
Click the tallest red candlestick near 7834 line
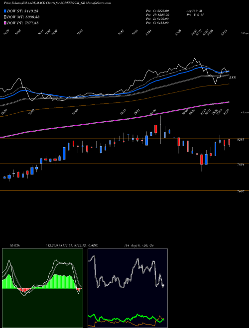(202, 160)
